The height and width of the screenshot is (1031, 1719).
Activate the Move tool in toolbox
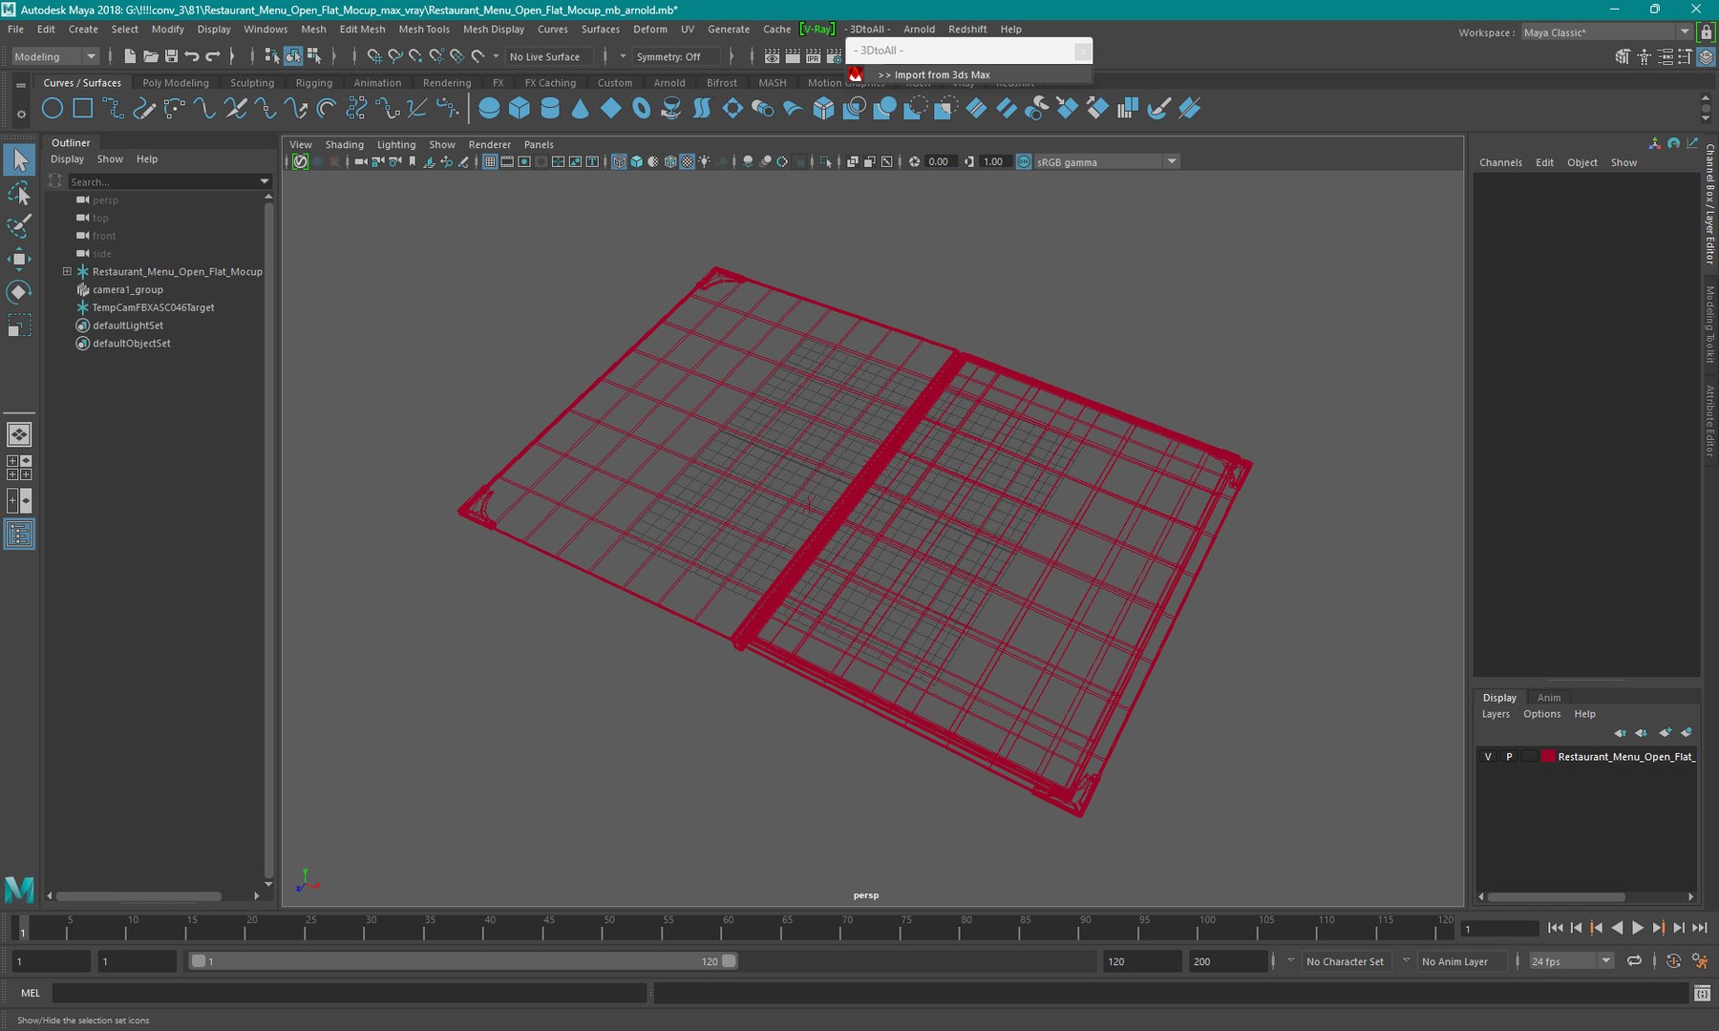pos(19,259)
